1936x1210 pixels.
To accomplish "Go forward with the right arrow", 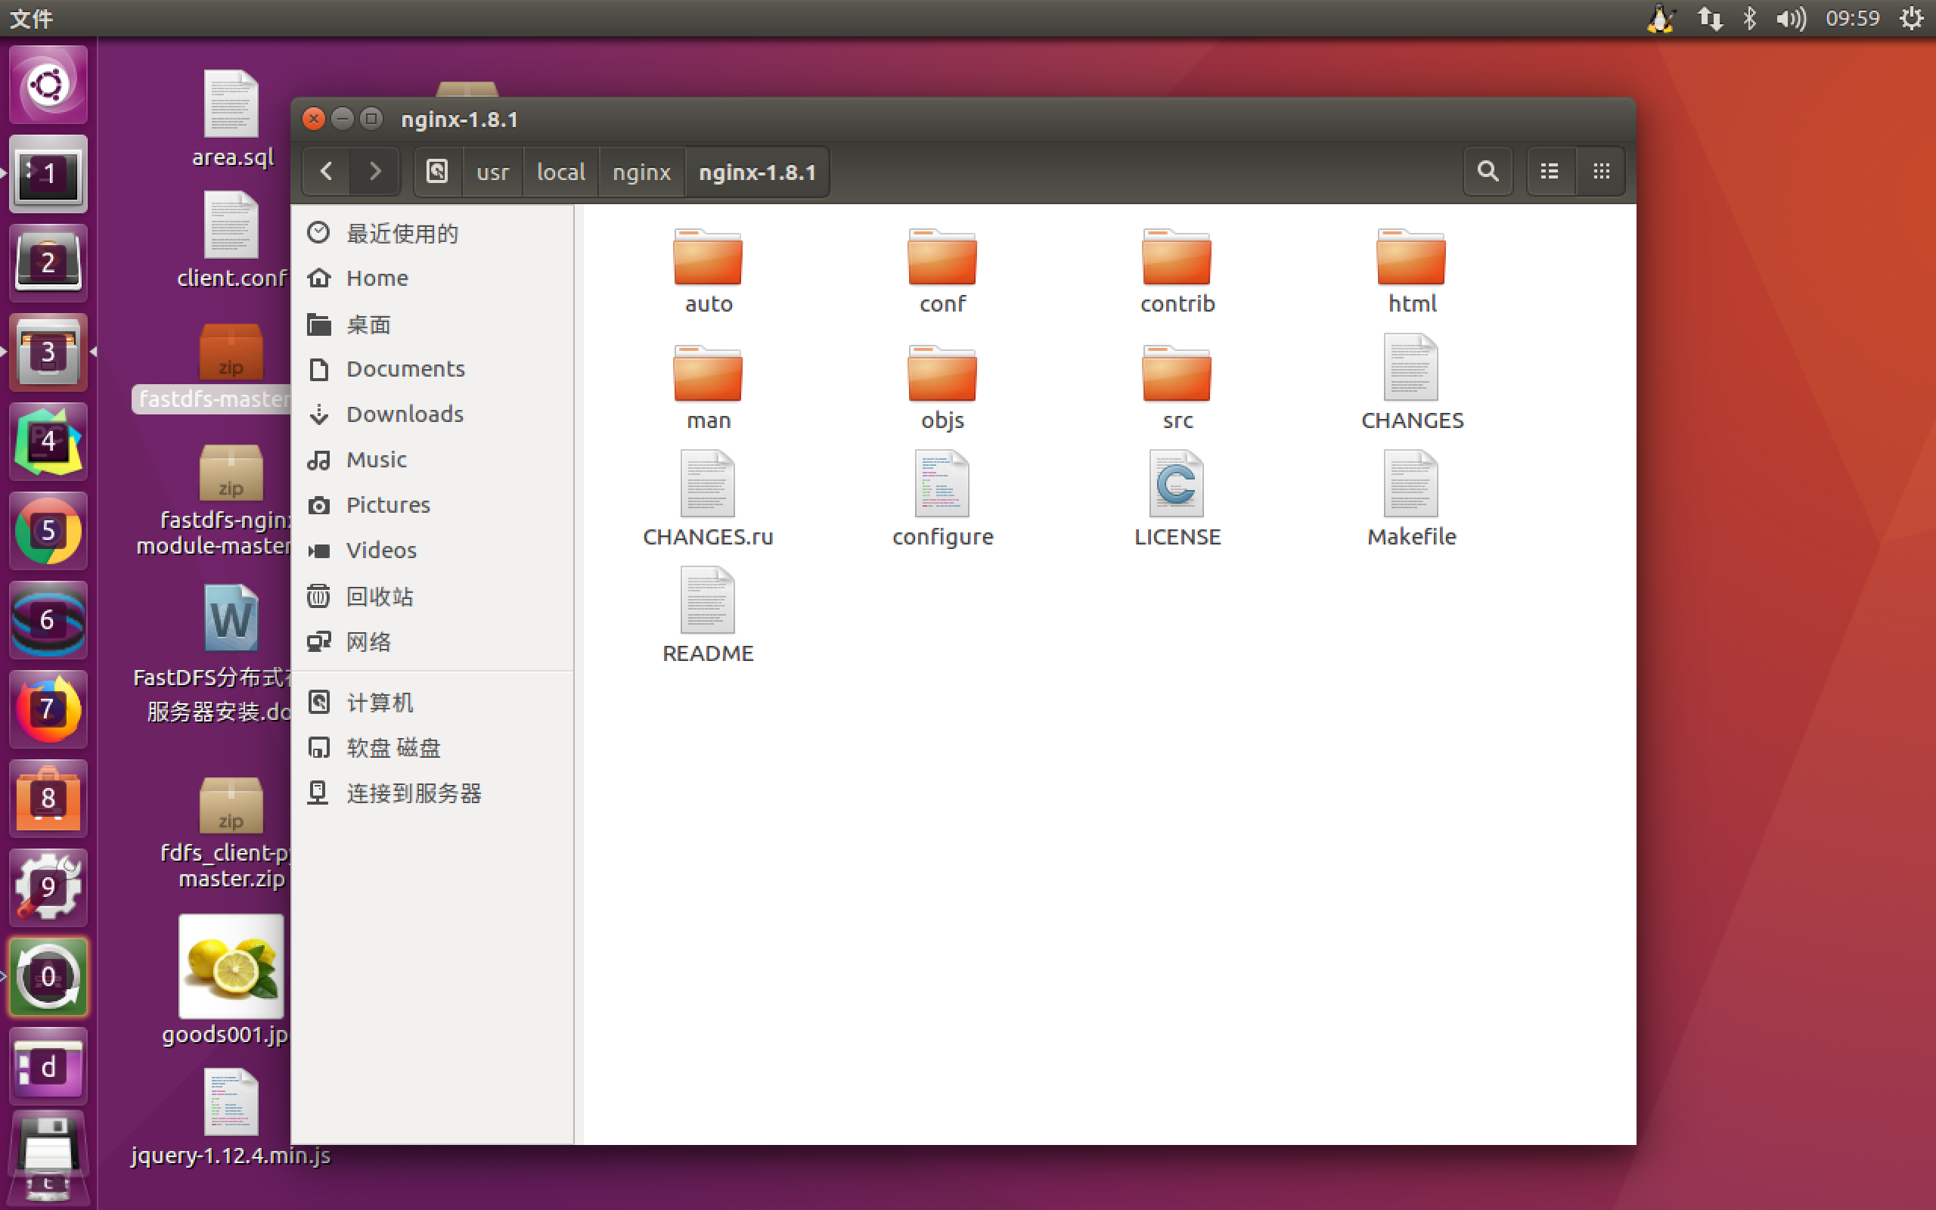I will 374,171.
